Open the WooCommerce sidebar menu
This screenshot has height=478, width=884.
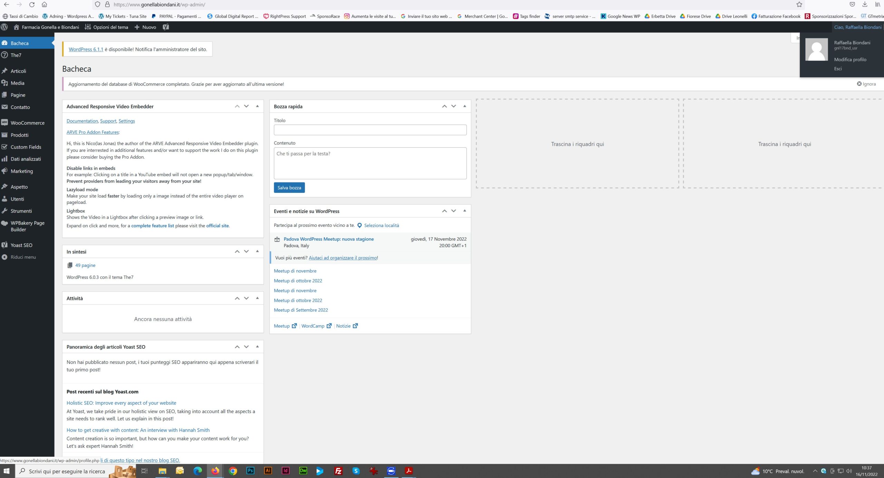27,123
